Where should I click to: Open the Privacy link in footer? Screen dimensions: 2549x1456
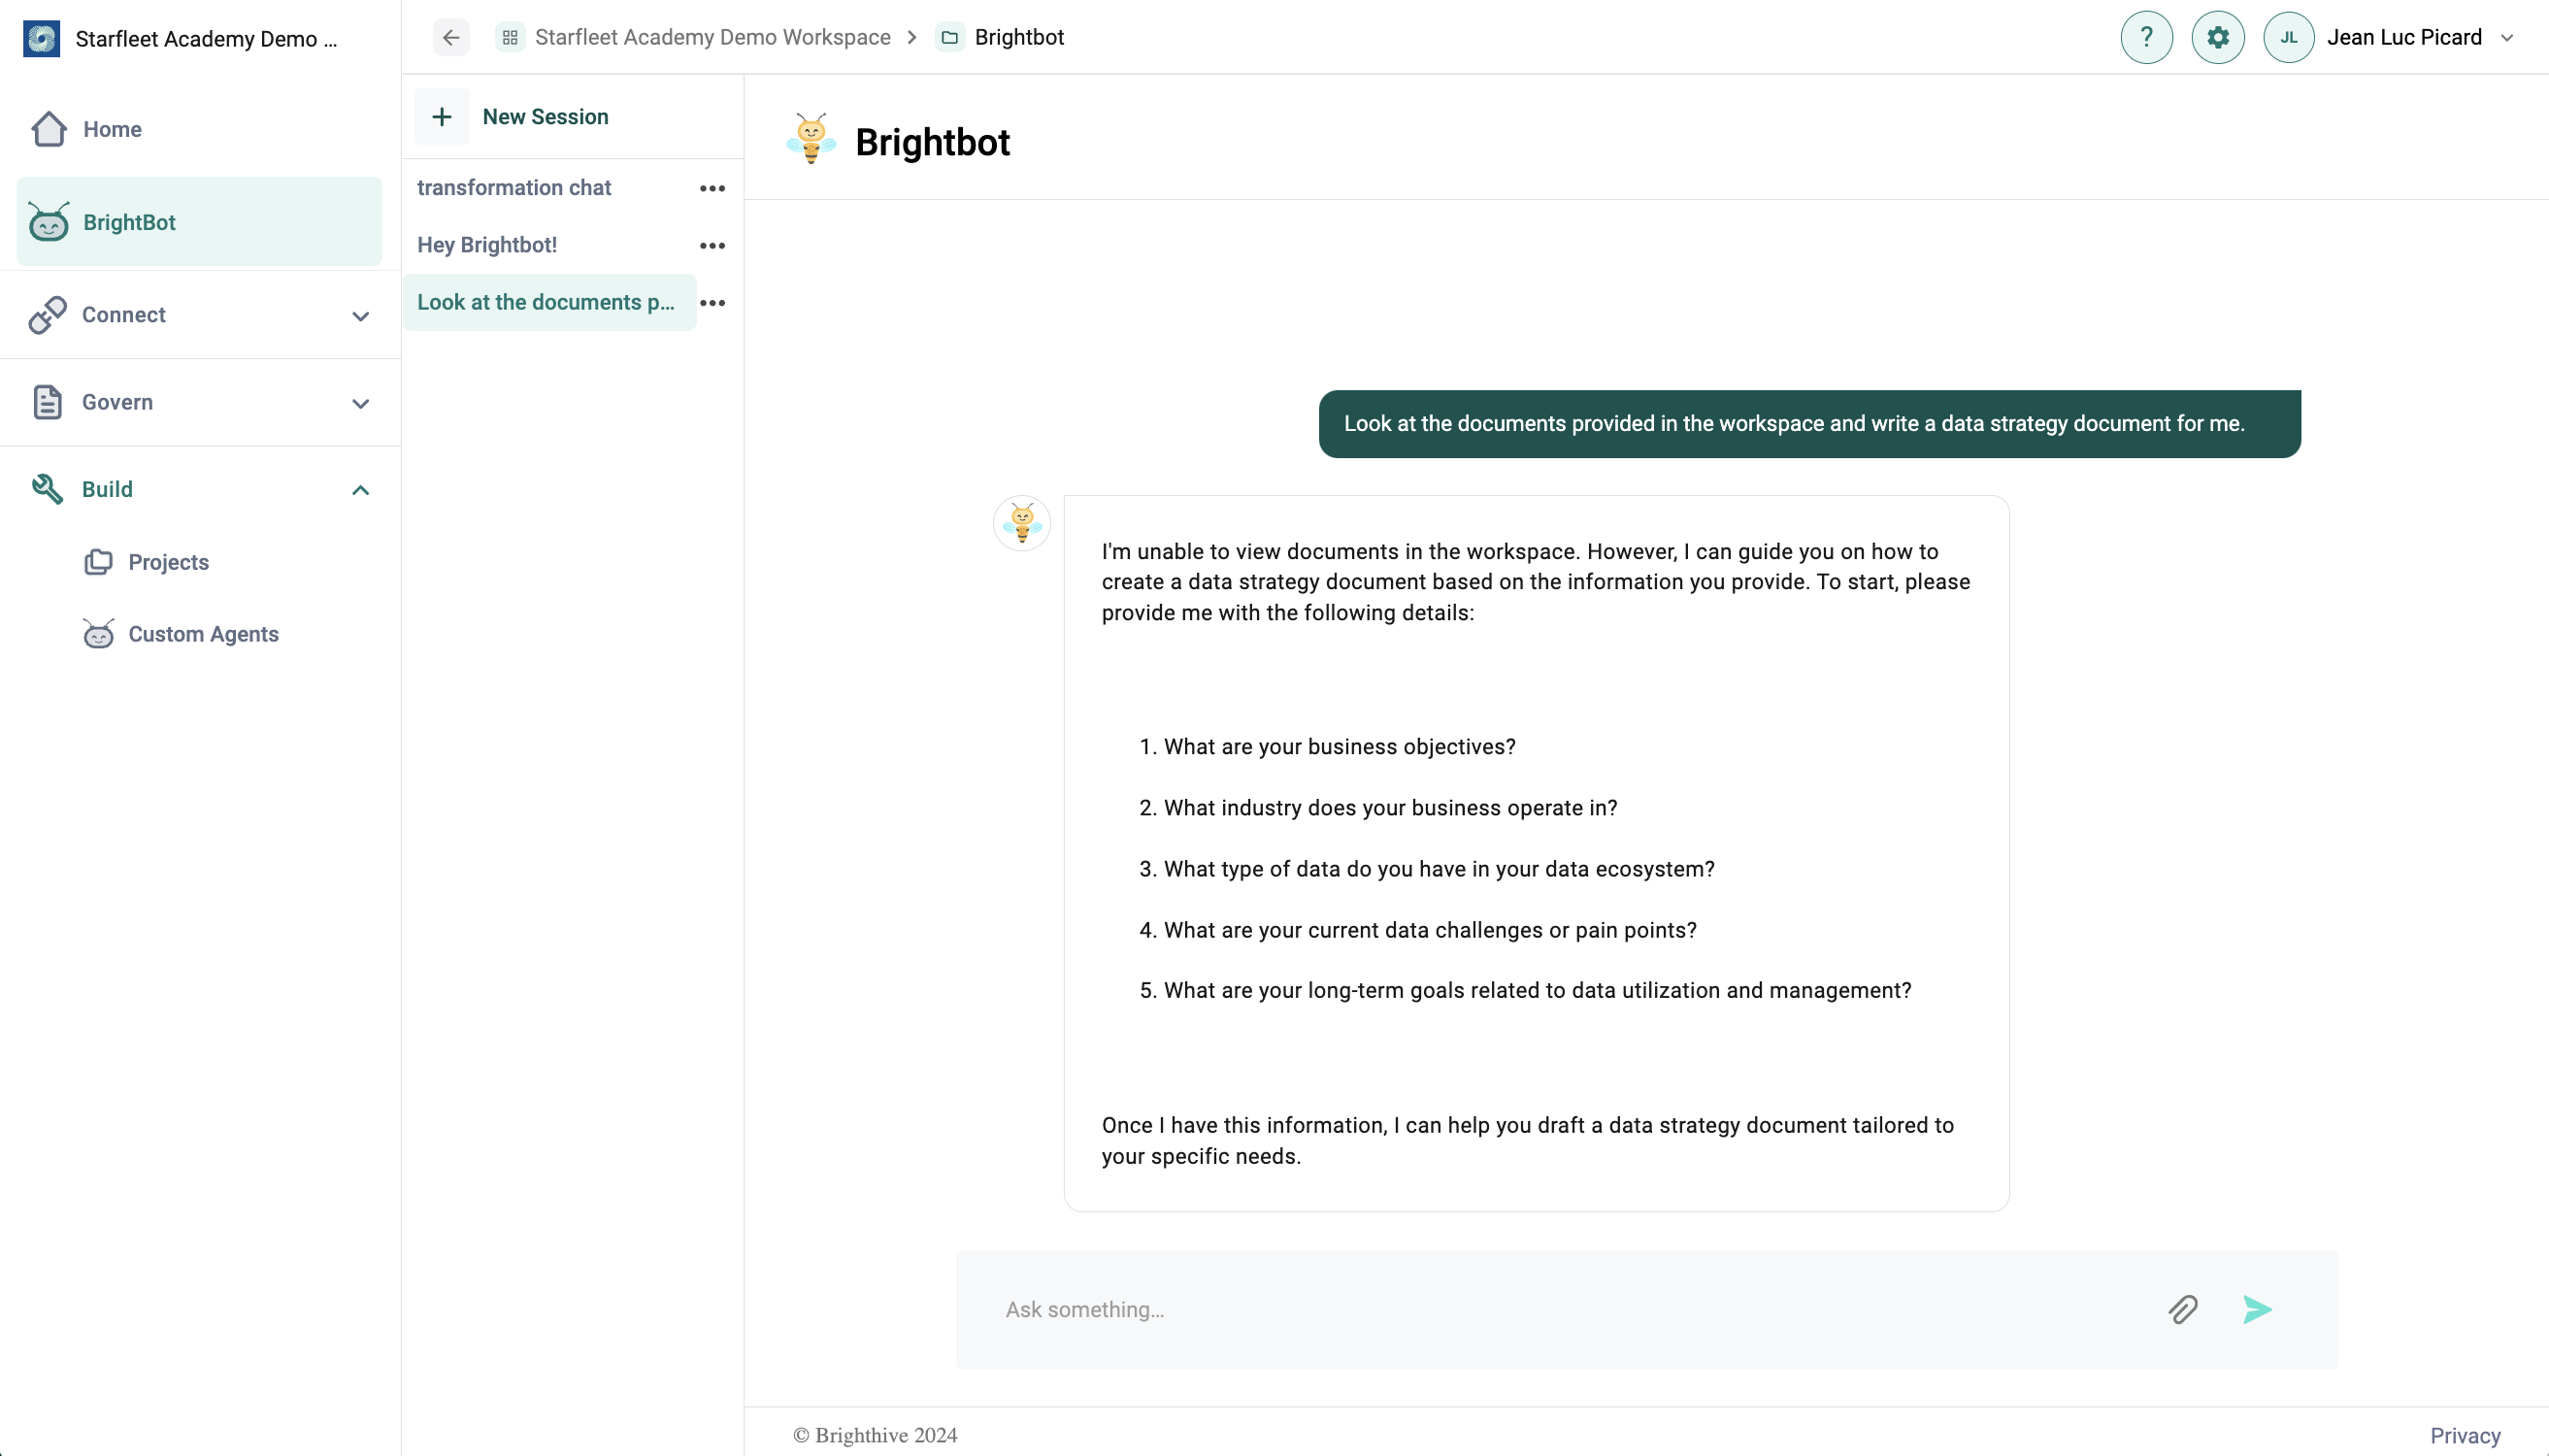click(2465, 1436)
